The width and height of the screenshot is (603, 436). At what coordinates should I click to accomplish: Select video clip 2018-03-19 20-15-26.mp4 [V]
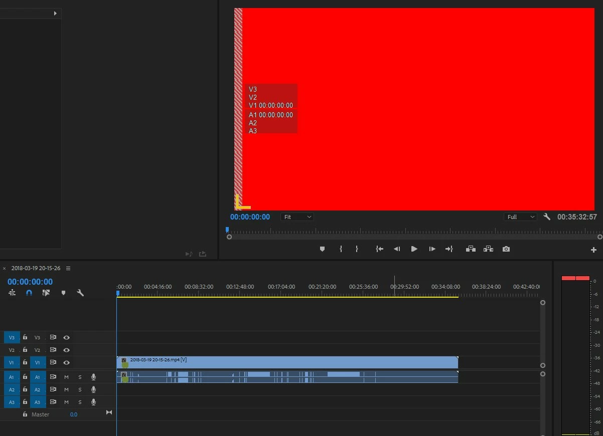coord(287,362)
